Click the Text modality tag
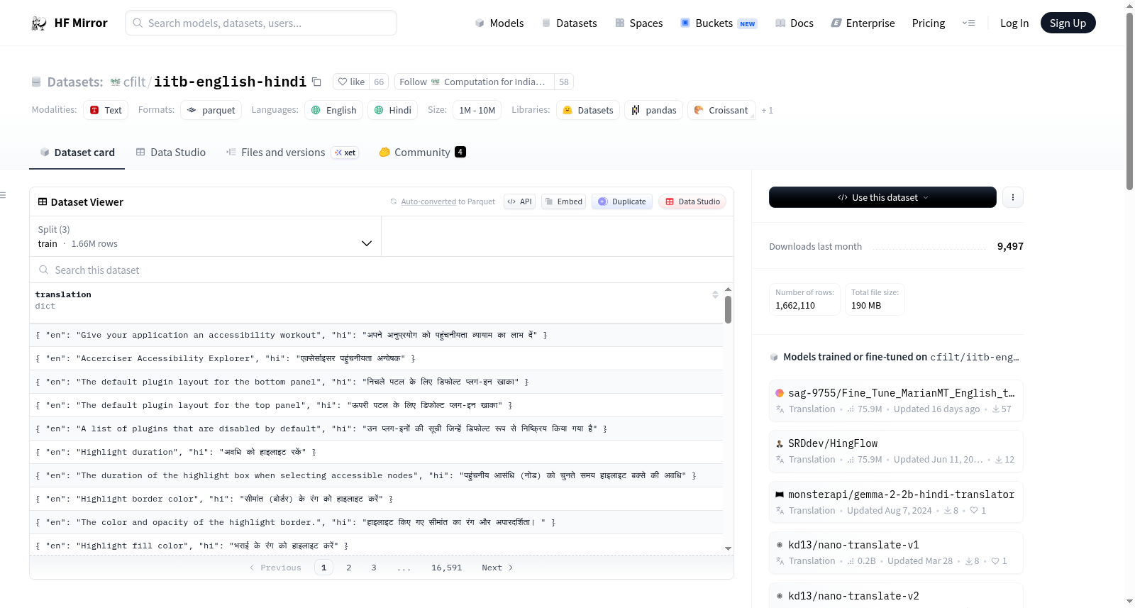 pyautogui.click(x=106, y=111)
